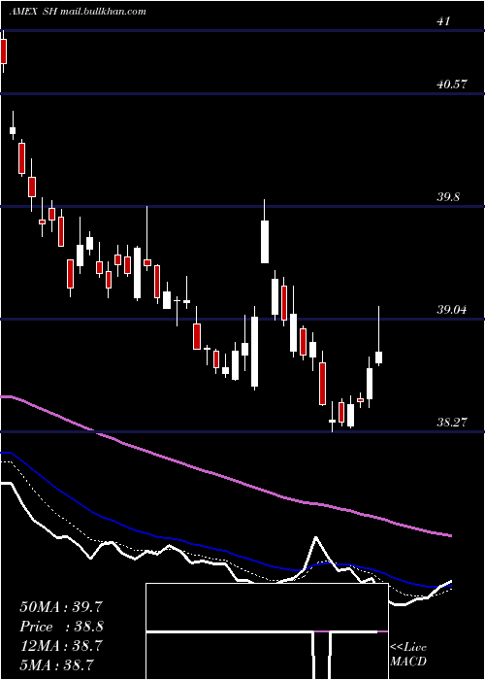Click the 50MA : 39.7 value
Viewport: 485px width, 680px height.
pyautogui.click(x=61, y=606)
